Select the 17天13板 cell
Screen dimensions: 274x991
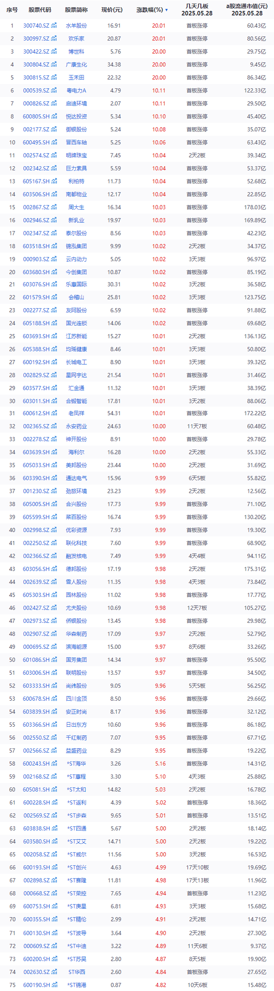[x=197, y=880]
